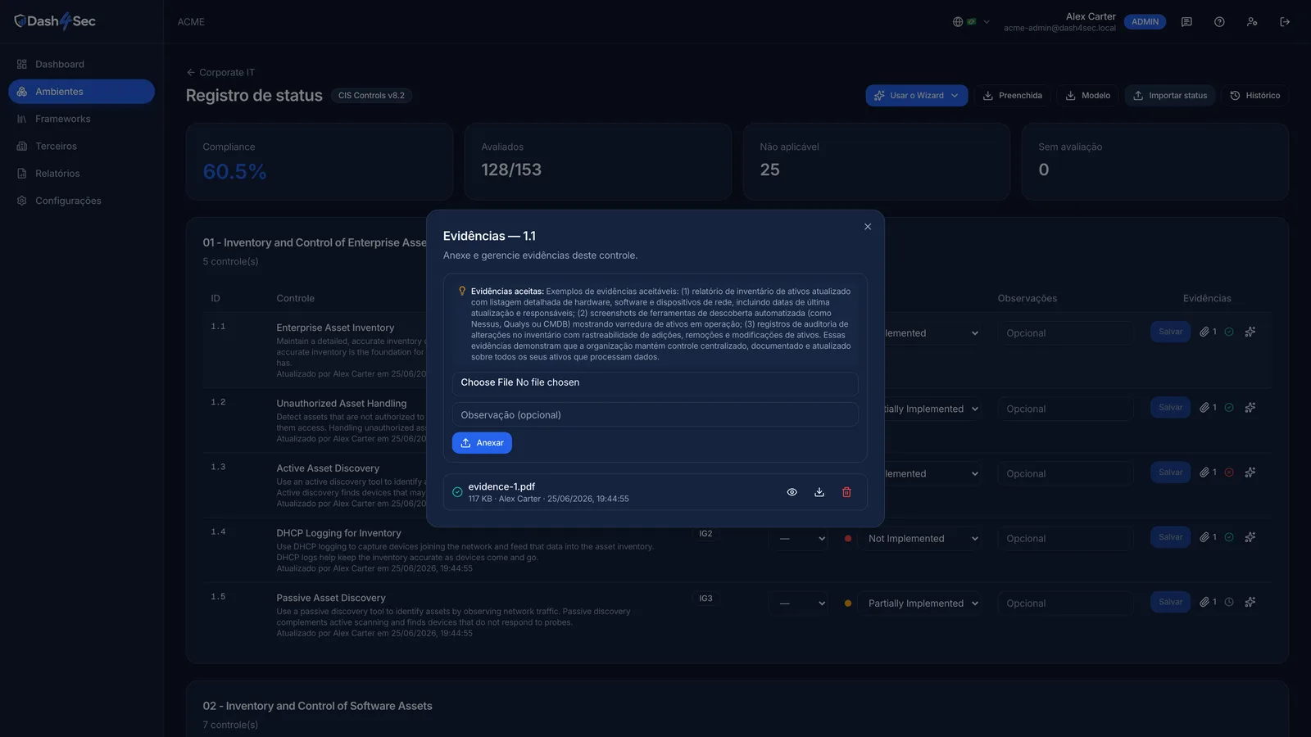
Task: Open the Not Implemented status dropdown for 1.4
Action: 920,539
